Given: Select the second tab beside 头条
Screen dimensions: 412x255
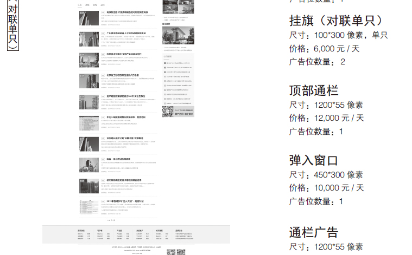Looking at the screenshot, I should tap(87, 4).
